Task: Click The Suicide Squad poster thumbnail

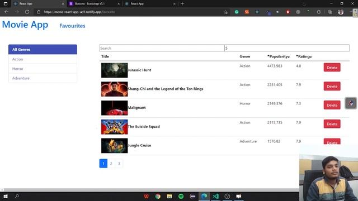Action: 114,127
